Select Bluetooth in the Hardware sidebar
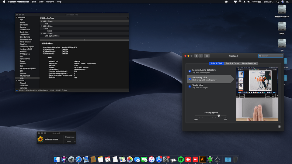292x164 pixels. (x=24, y=25)
